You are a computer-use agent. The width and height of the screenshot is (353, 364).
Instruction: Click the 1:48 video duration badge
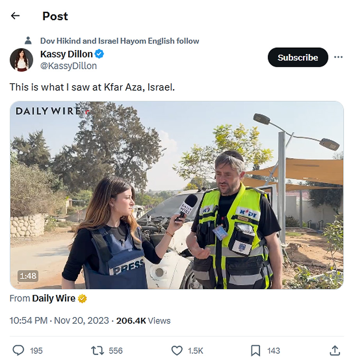click(x=28, y=276)
